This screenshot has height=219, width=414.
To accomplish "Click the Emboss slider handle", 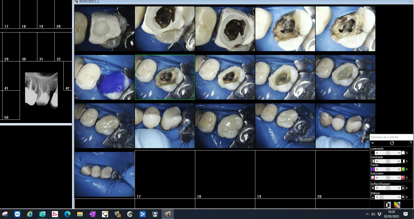I will 381,197.
